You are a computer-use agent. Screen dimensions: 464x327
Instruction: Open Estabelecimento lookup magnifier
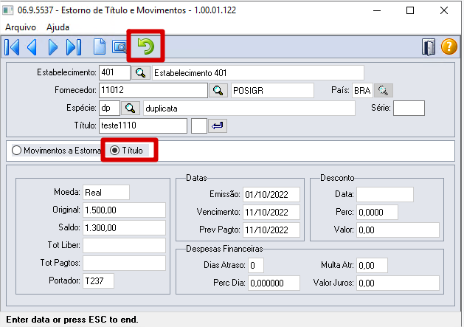click(141, 72)
